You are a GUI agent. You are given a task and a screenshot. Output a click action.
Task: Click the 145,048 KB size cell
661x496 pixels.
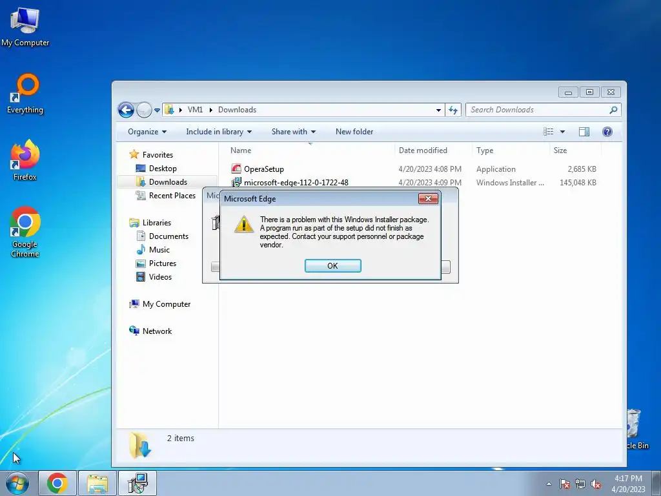(578, 183)
